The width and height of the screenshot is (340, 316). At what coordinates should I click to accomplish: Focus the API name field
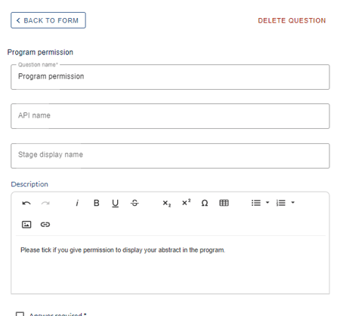click(170, 116)
